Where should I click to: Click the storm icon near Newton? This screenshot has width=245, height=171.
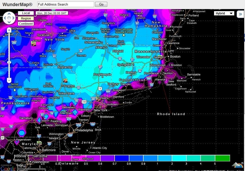click(161, 57)
